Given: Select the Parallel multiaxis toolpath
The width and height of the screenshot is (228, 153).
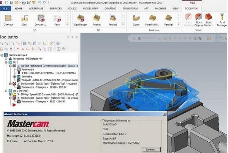Looking at the screenshot, I should 168,20.
